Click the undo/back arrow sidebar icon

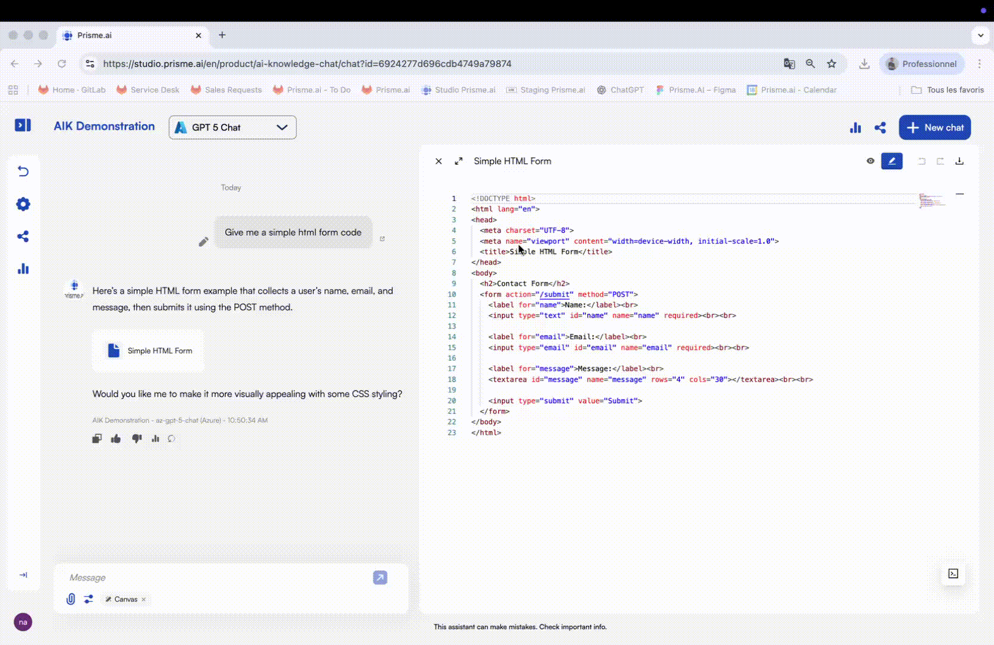(23, 171)
